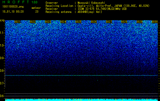160x101 pixels.
Task: Click the ICOM IC-575 receiver text
Action: pos(102,9)
